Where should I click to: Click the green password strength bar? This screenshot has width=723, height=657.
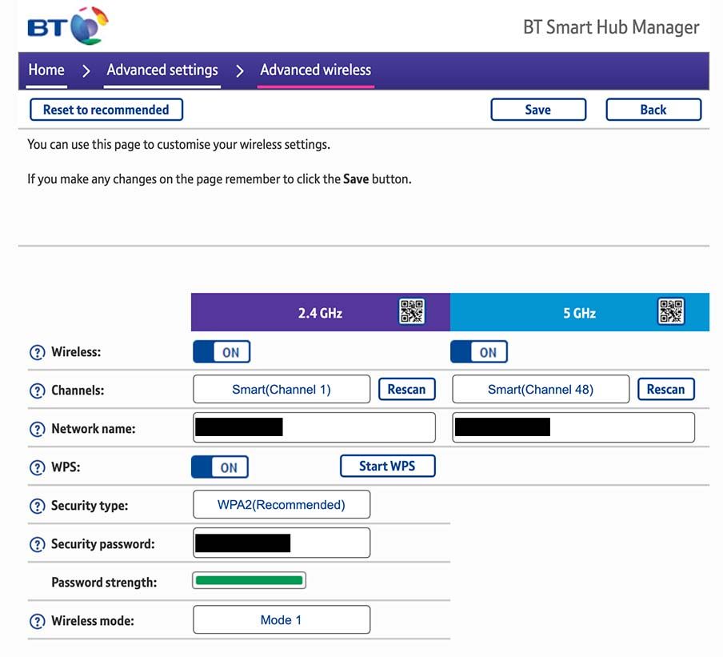(x=249, y=581)
